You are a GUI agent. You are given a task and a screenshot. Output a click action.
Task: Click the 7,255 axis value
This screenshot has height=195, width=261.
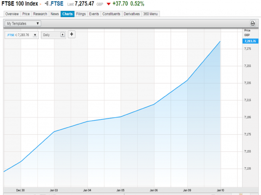tap(248, 66)
